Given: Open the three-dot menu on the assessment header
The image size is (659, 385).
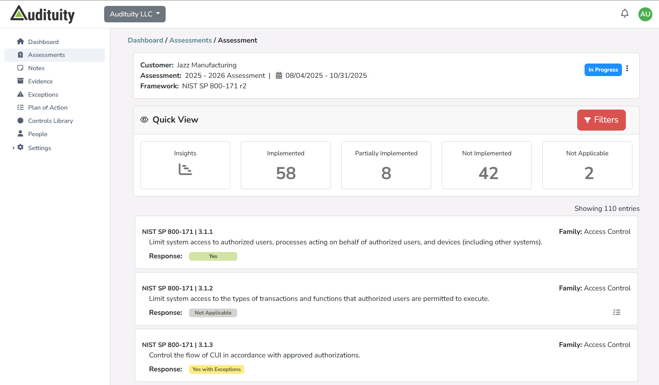Looking at the screenshot, I should click(628, 69).
